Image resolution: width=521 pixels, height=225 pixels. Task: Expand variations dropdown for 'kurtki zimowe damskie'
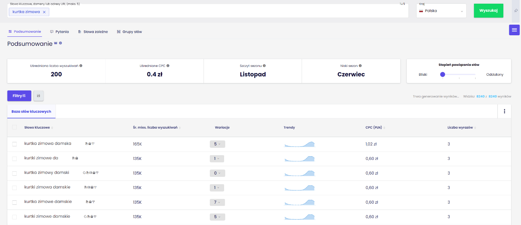pyautogui.click(x=218, y=217)
